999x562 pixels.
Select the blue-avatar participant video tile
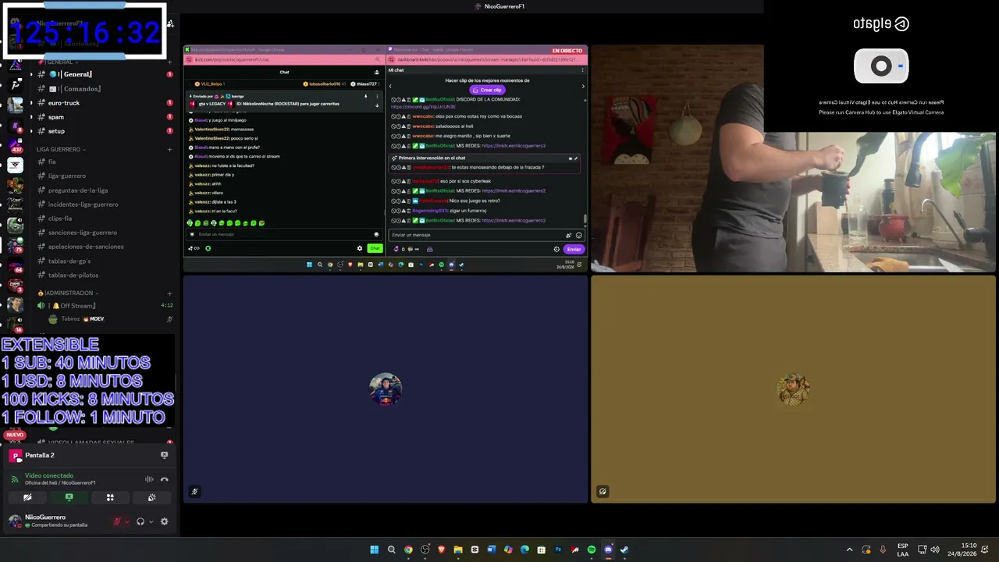pos(386,389)
